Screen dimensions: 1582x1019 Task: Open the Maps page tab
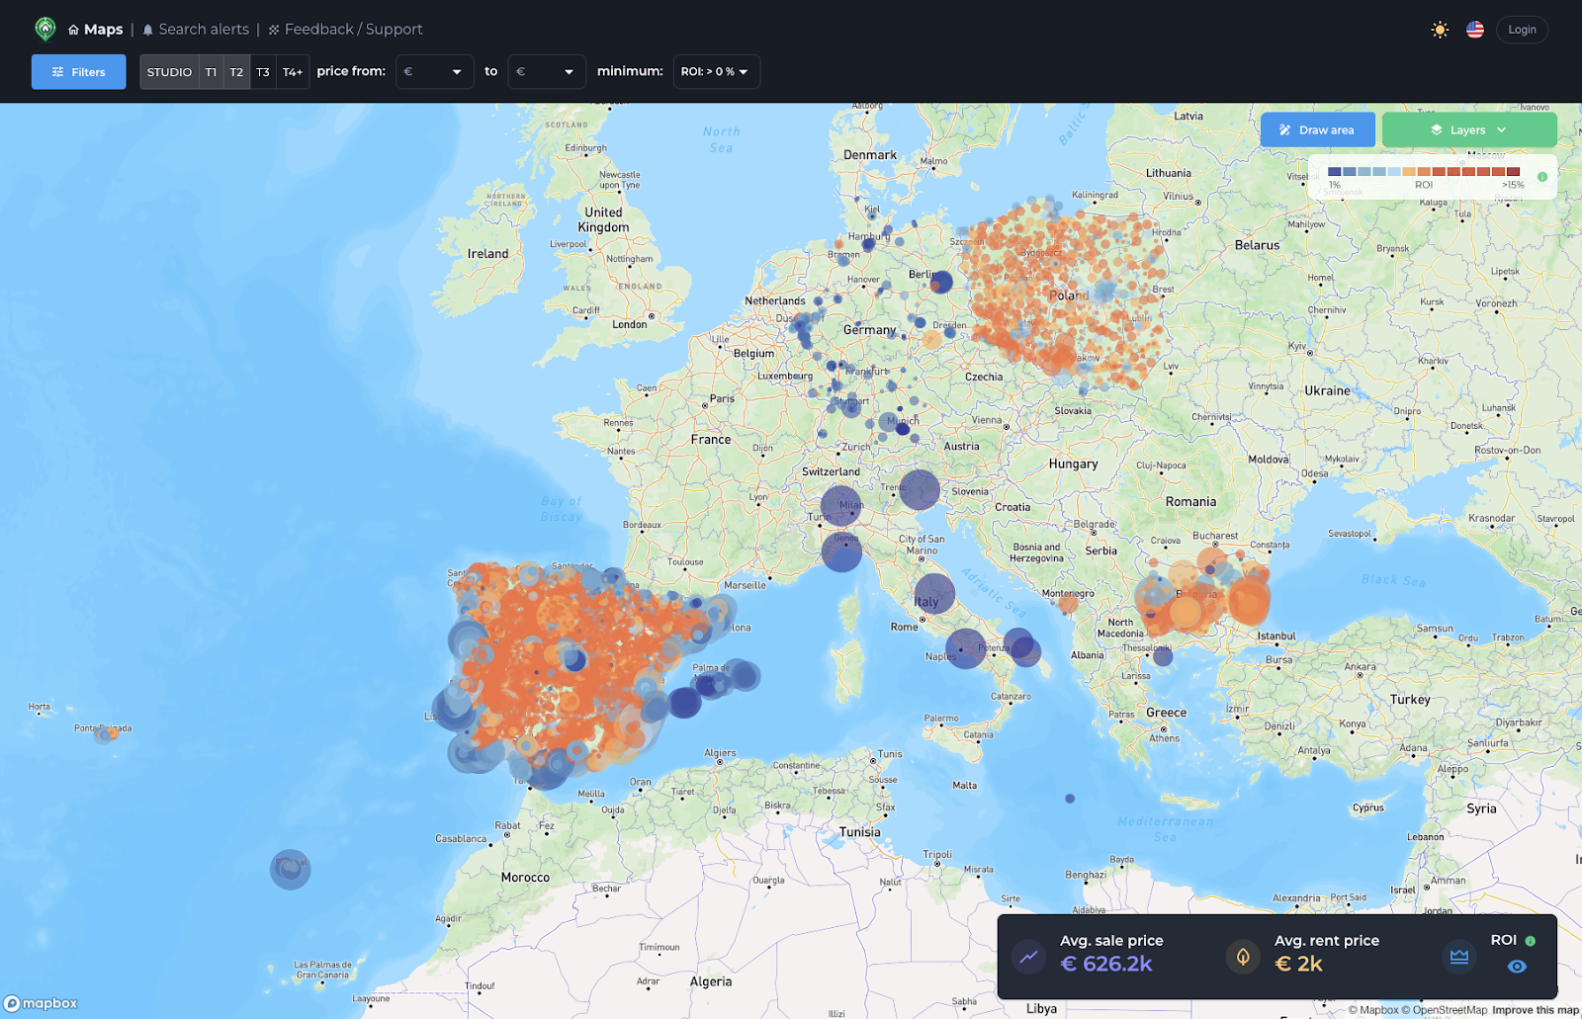(96, 30)
